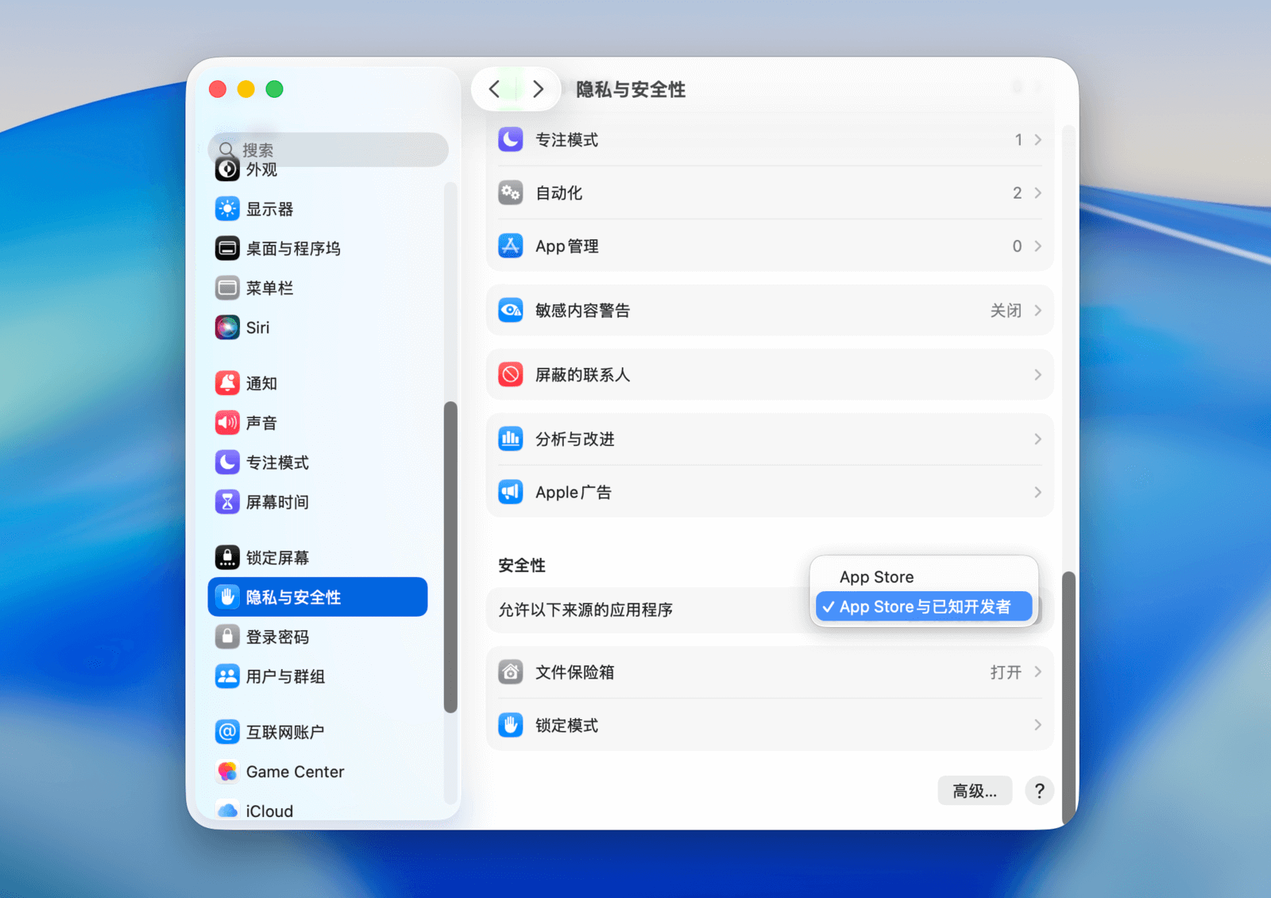Click the sidebar vertical scrollbar

(450, 556)
